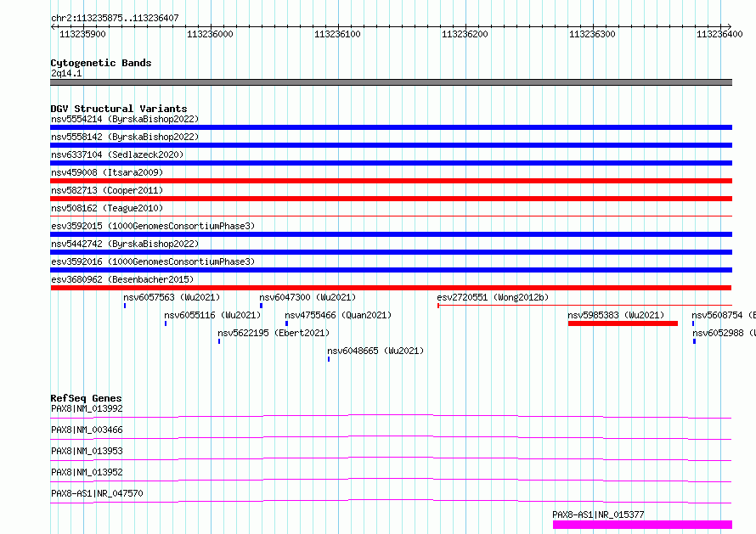This screenshot has height=534, width=756.
Task: Click the nsv6052988 variant label
Action: coord(724,333)
